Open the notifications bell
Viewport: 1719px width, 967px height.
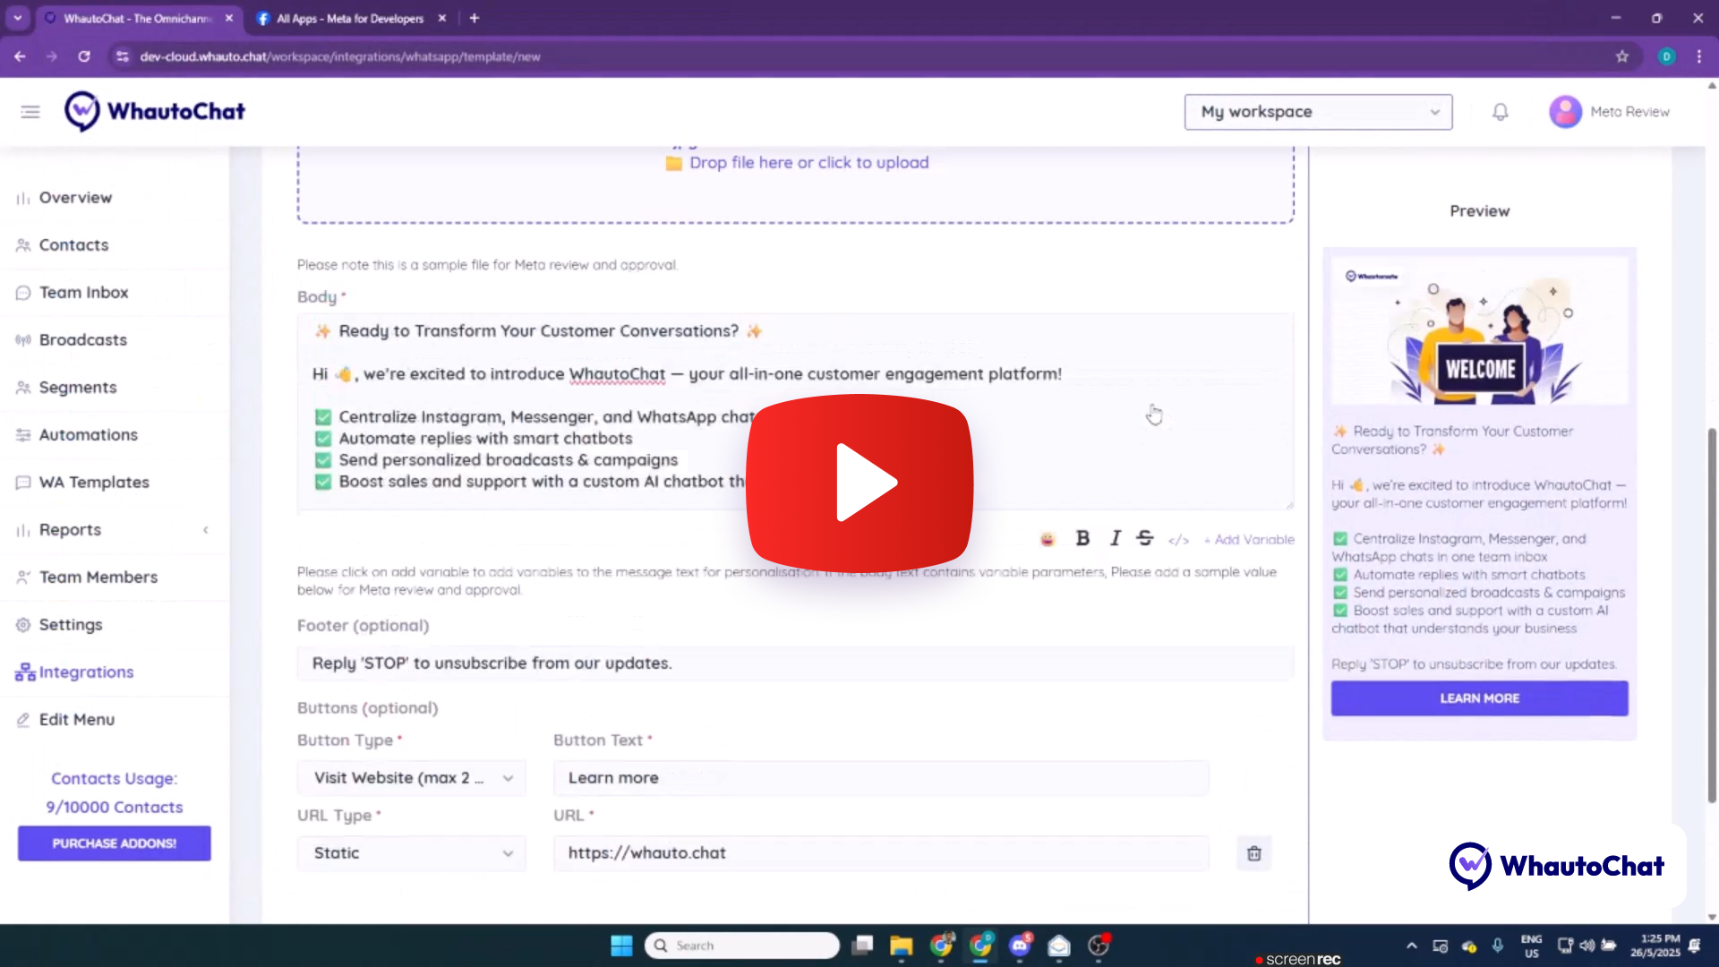(x=1501, y=111)
